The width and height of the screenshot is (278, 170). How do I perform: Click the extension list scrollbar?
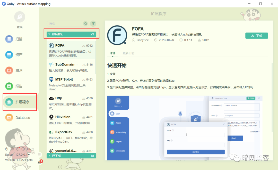tap(96, 58)
